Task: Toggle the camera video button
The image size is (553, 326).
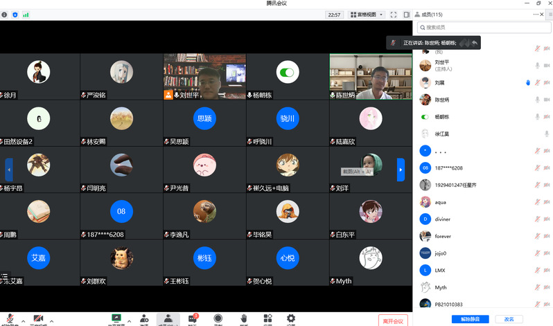Action: 38,318
